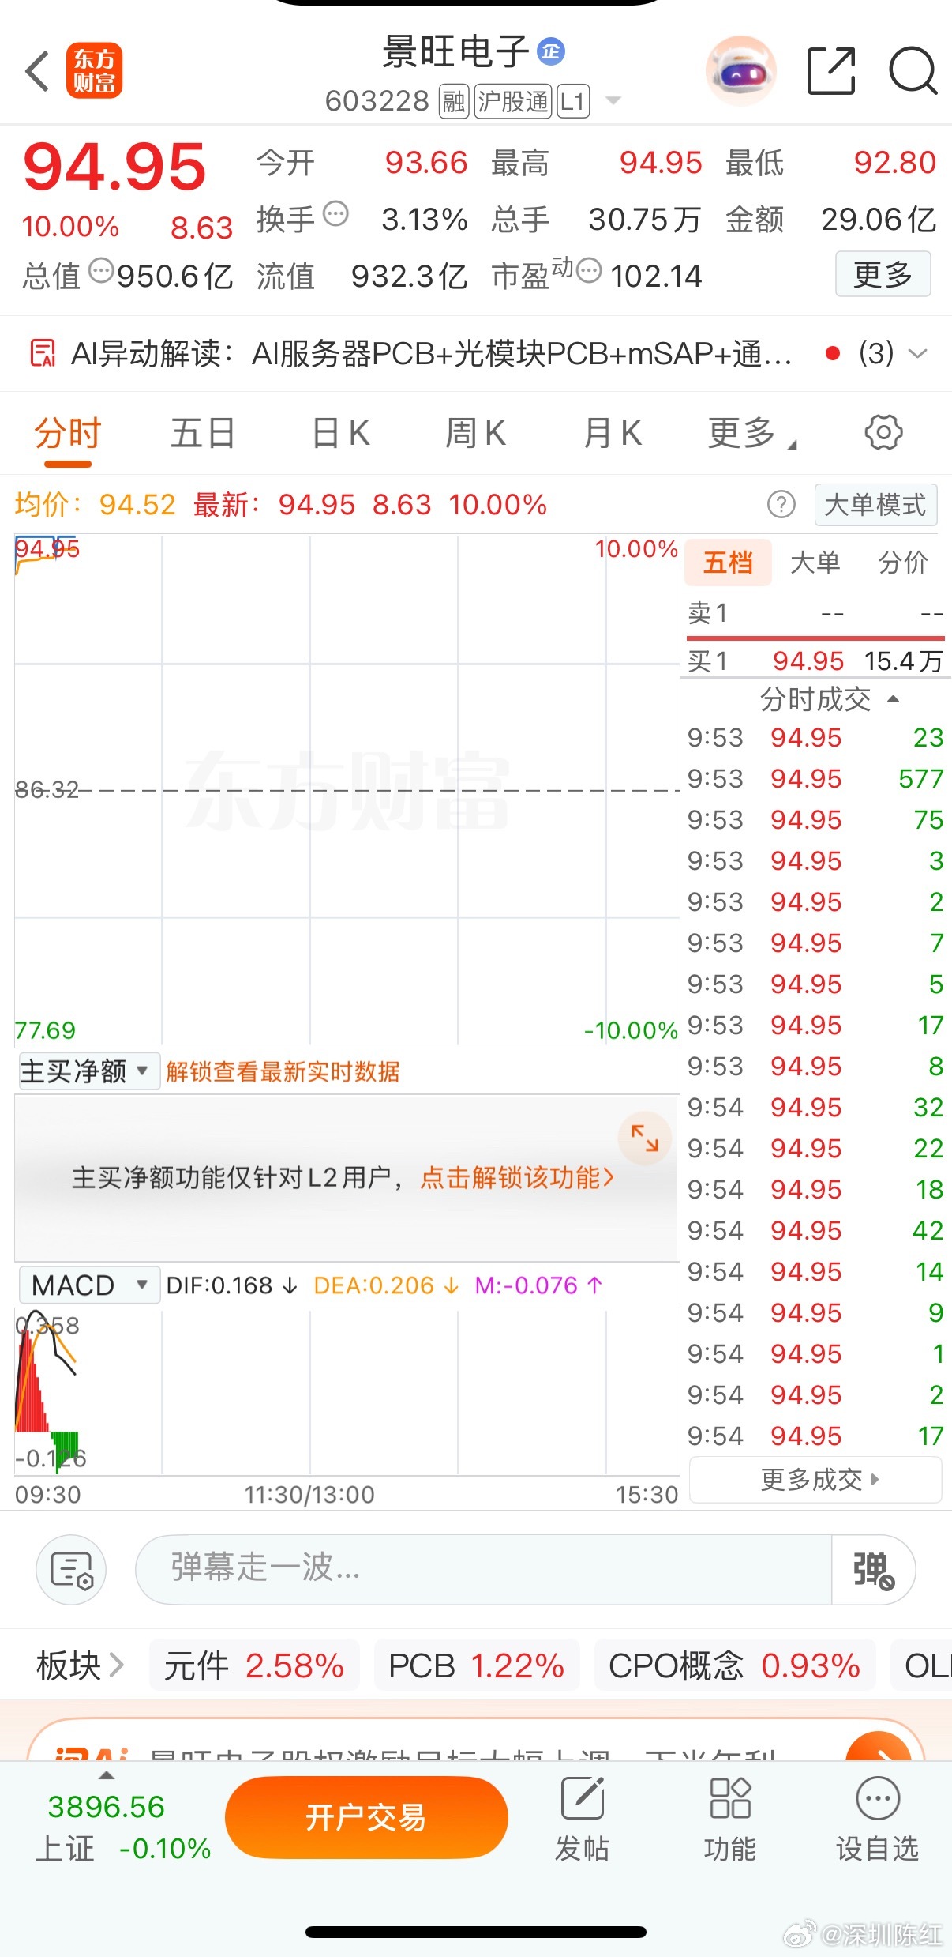Tap the 融 margin tag icon
Viewport: 952px width, 1957px height.
[454, 102]
